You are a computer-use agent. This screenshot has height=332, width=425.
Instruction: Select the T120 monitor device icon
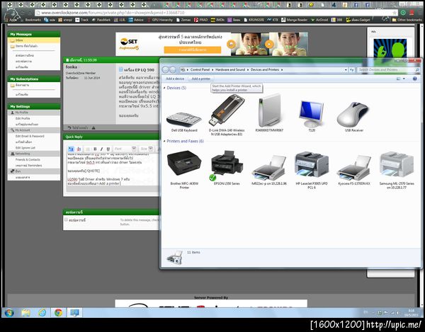pos(312,114)
